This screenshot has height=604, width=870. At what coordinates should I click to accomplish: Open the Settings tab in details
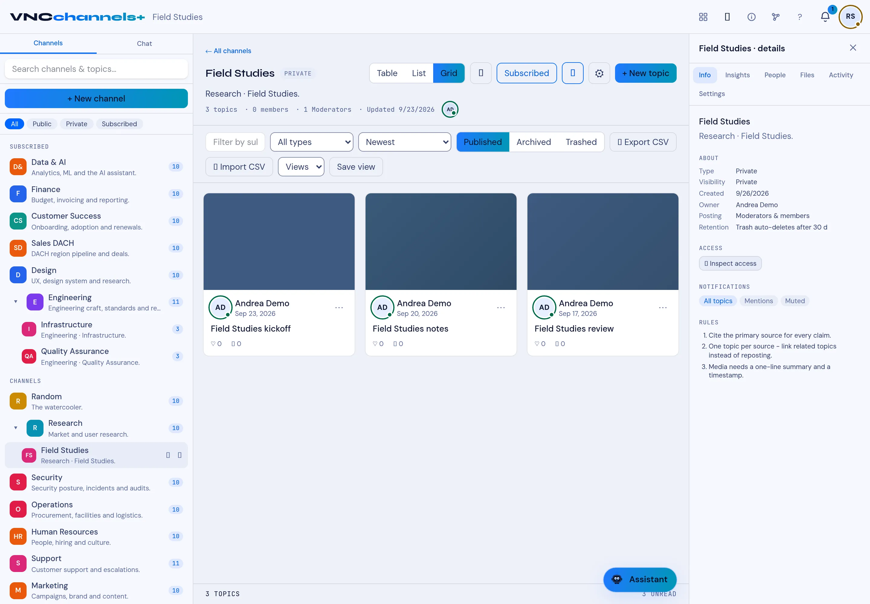711,94
